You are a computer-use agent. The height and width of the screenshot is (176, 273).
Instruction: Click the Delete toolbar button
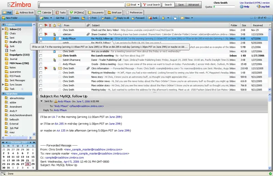coord(74,18)
